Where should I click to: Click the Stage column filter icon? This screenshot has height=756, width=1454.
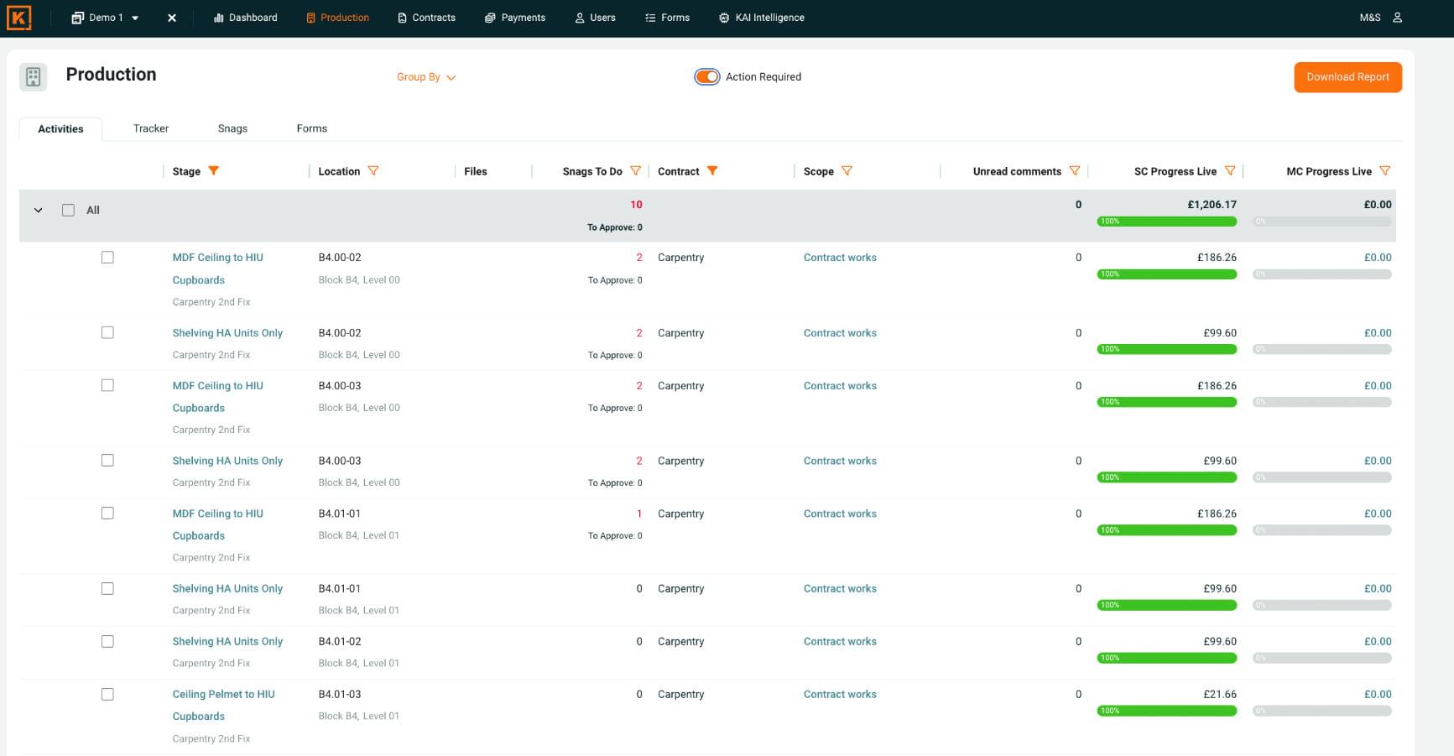point(214,171)
